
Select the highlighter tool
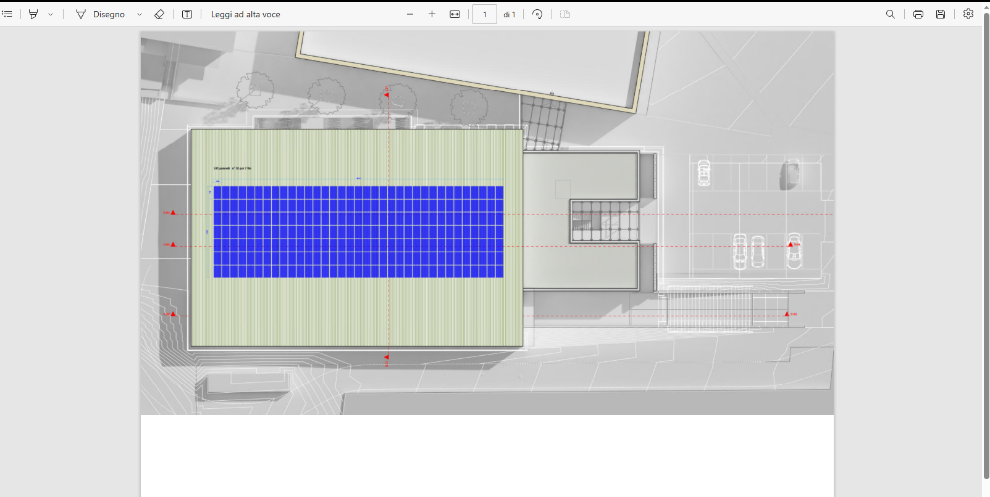[x=33, y=14]
